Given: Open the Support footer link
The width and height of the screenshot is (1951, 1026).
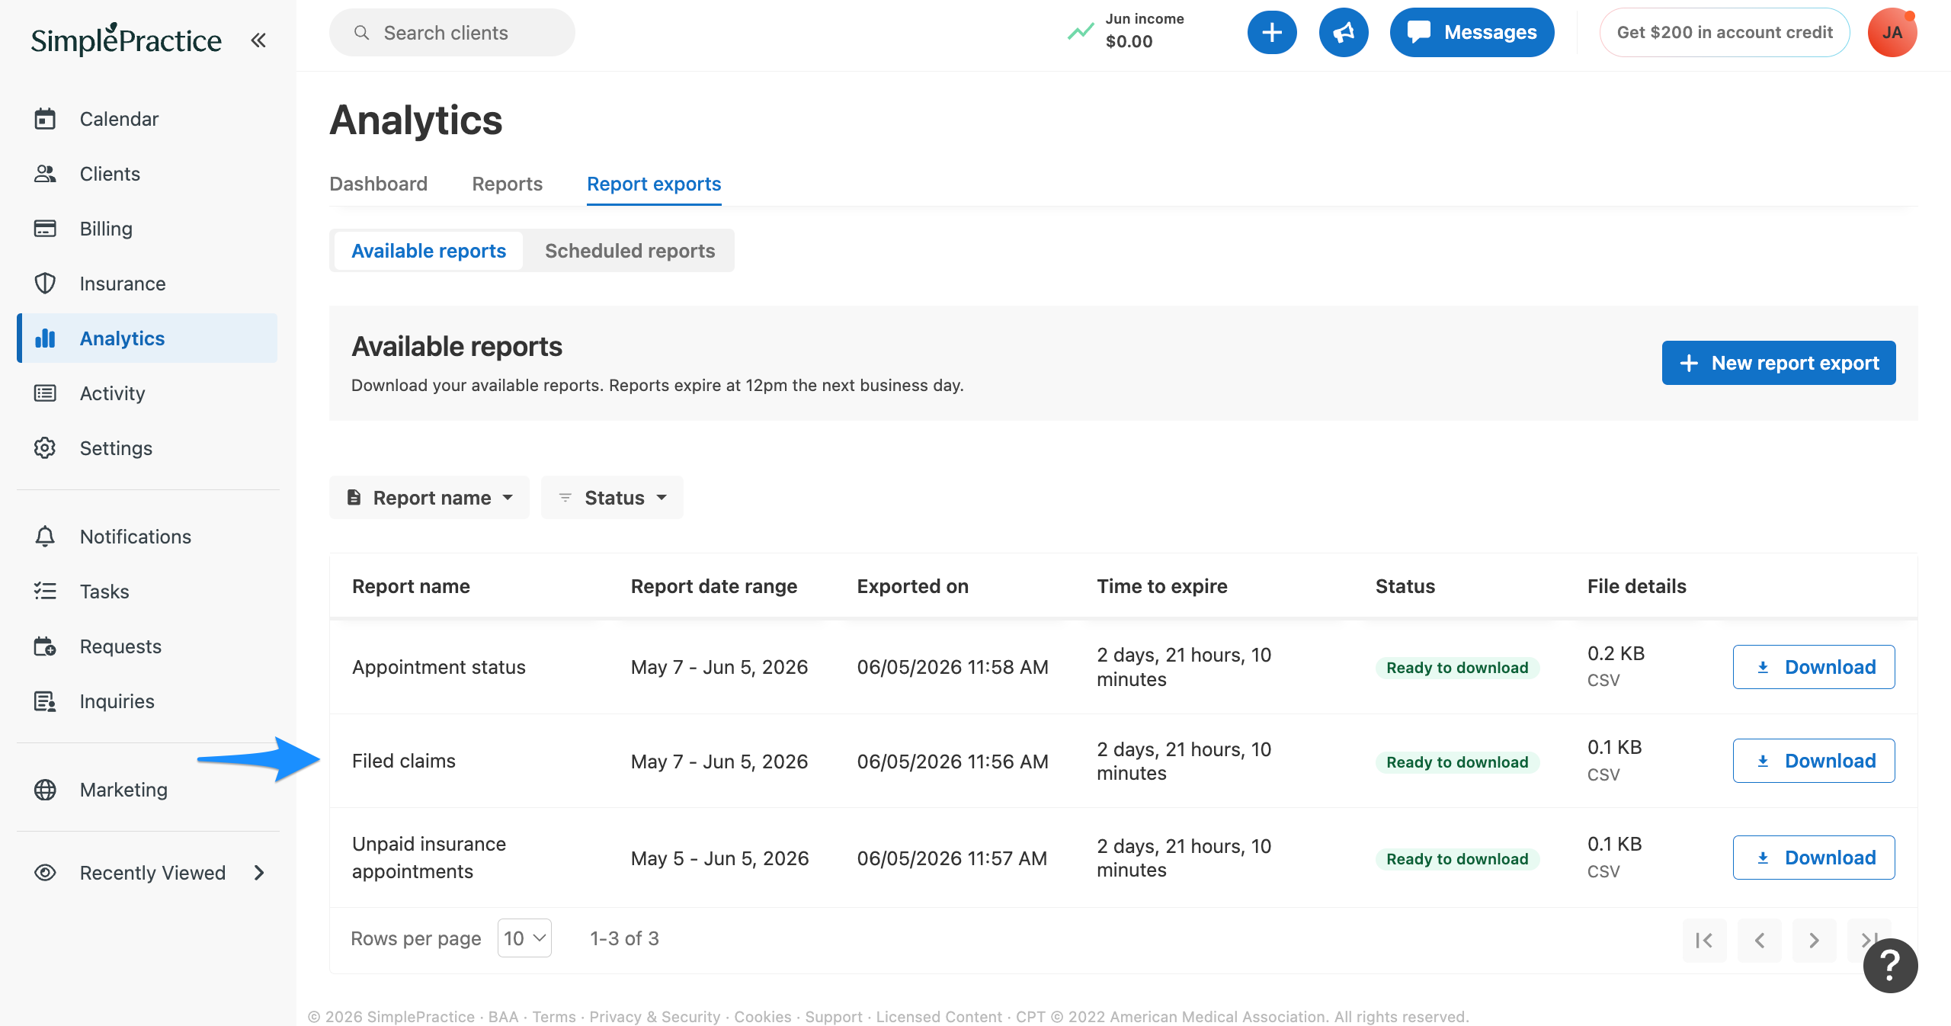Looking at the screenshot, I should click(834, 1017).
